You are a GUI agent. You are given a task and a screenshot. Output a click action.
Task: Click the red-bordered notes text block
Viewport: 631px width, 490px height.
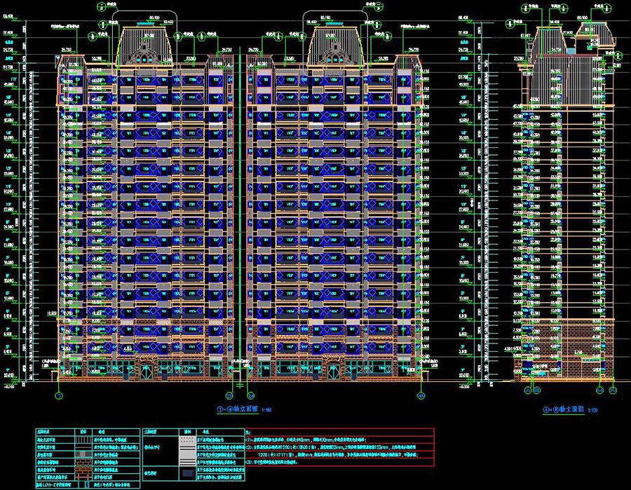point(339,447)
